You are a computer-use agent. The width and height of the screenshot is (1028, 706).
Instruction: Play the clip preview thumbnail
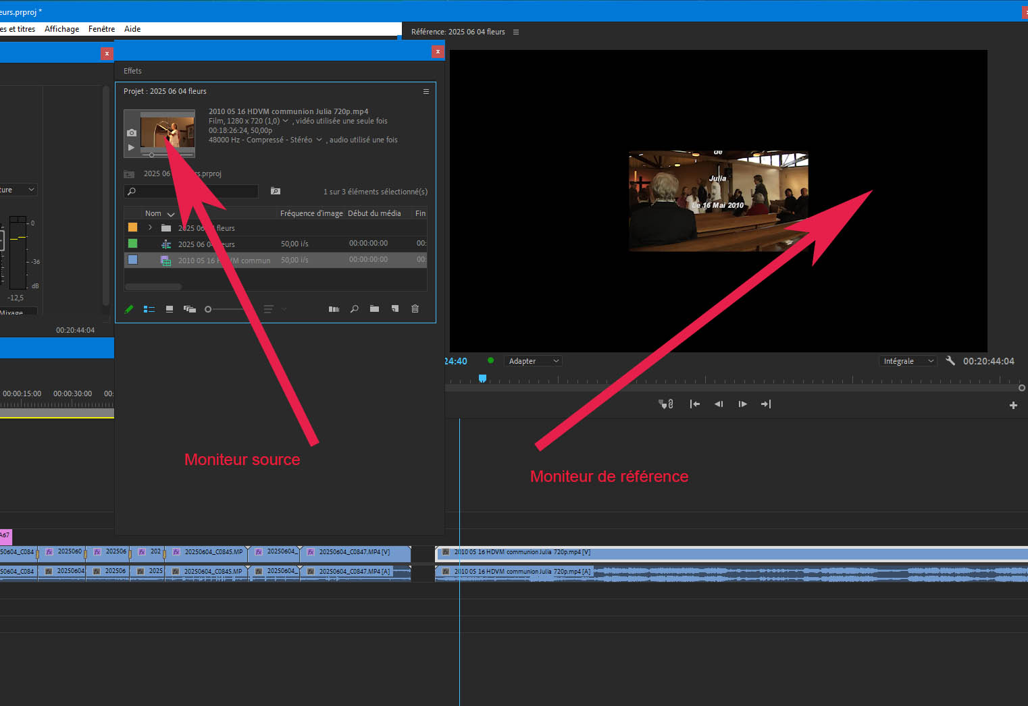coord(132,147)
